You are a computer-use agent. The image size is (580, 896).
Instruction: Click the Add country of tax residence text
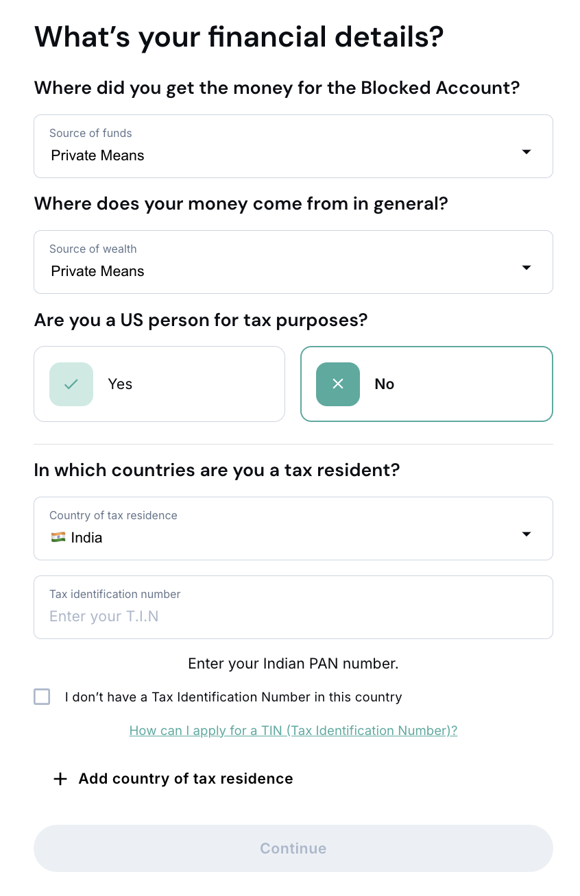tap(186, 779)
